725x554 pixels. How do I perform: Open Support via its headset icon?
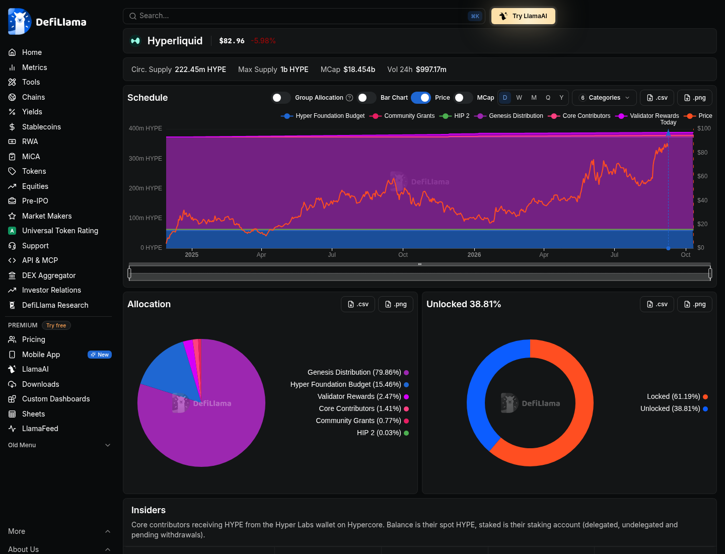pyautogui.click(x=12, y=246)
